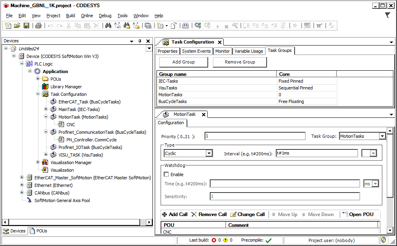Screen dimensions: 397x246
Task: Open the Task Group dropdown
Action: click(382, 136)
